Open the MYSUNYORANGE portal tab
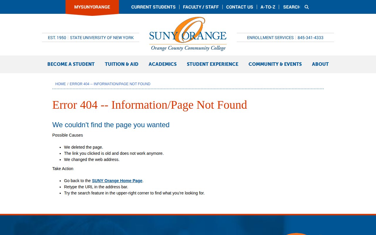This screenshot has width=376, height=235. click(x=92, y=7)
